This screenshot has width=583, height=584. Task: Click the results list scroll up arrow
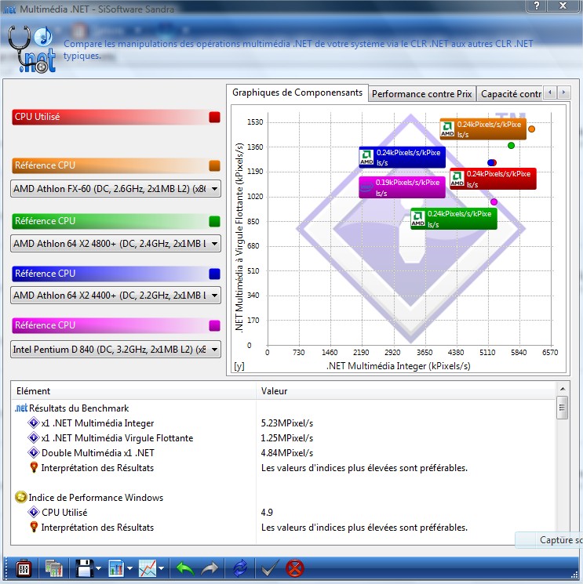coord(563,389)
